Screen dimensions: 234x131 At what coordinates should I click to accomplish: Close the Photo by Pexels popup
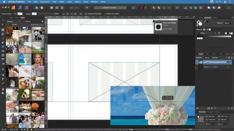click(x=154, y=21)
